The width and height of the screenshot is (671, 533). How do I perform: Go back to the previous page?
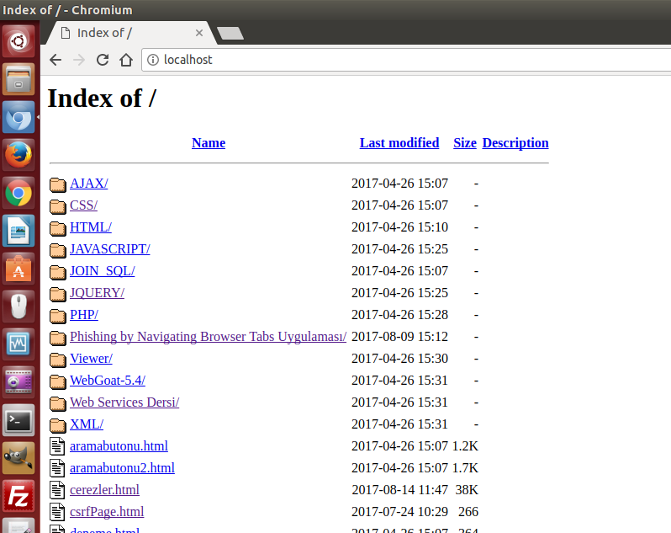55,60
